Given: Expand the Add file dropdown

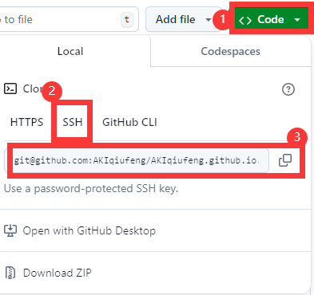Looking at the screenshot, I should pyautogui.click(x=184, y=19).
